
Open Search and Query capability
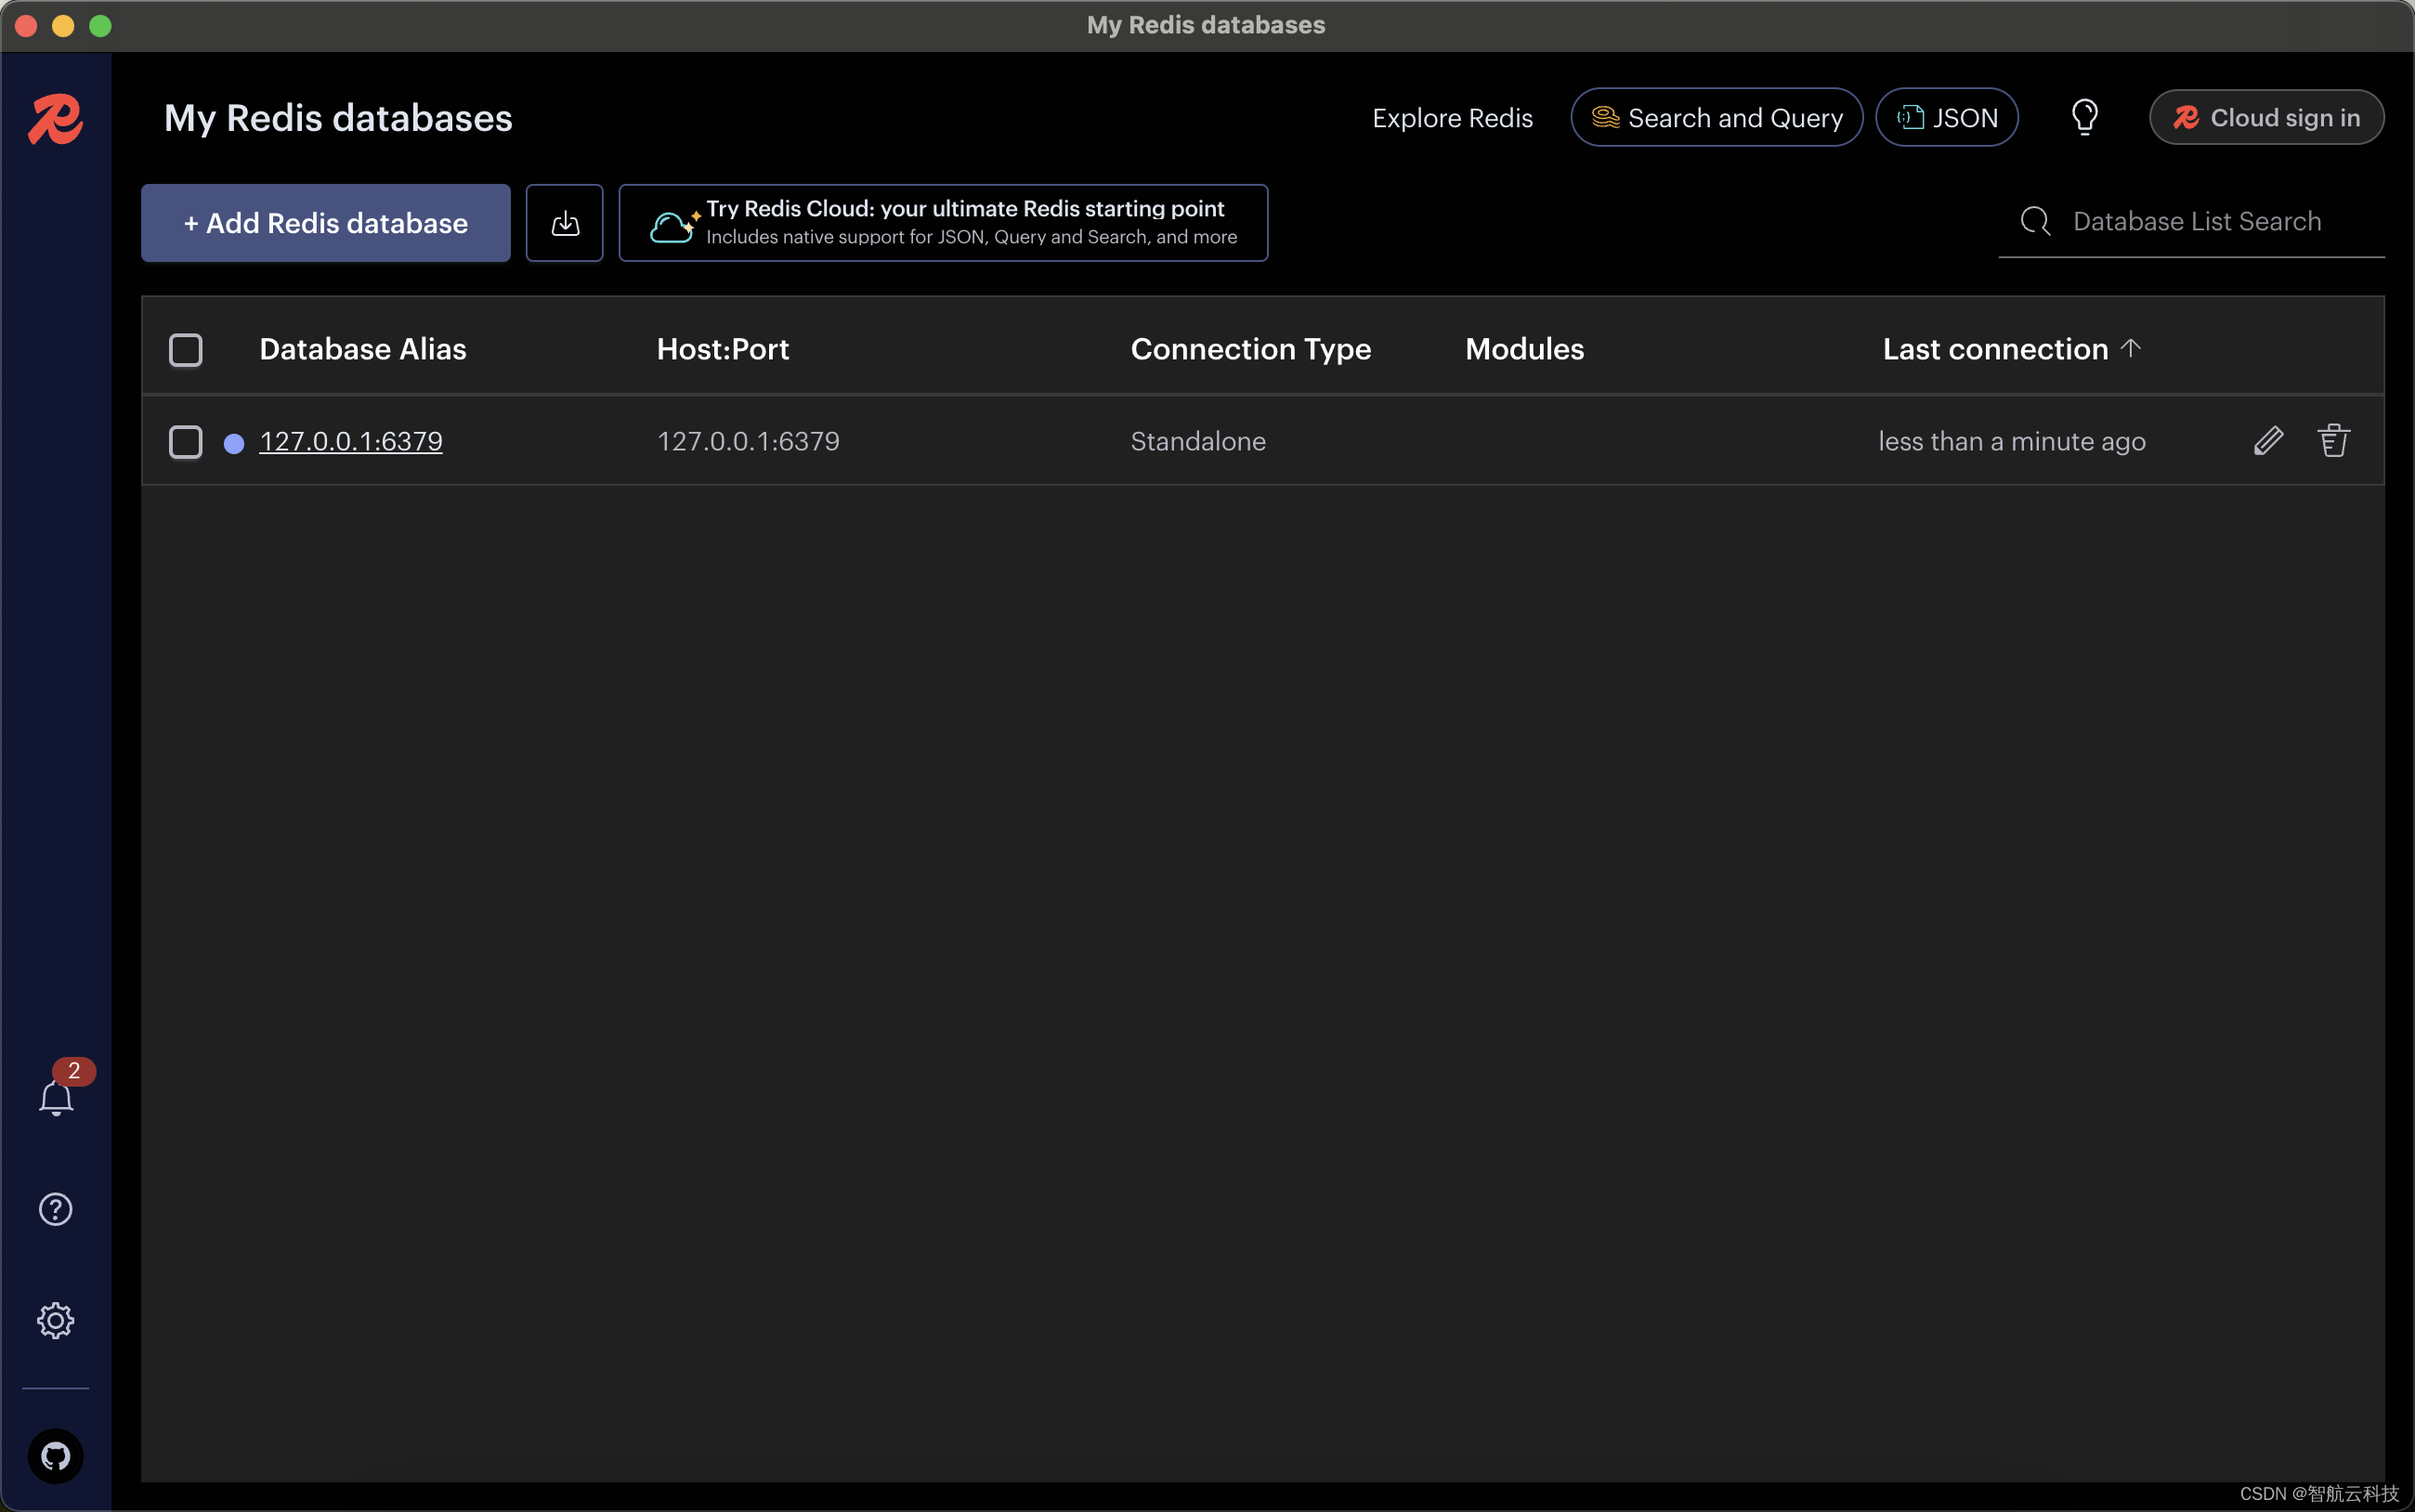(1716, 118)
